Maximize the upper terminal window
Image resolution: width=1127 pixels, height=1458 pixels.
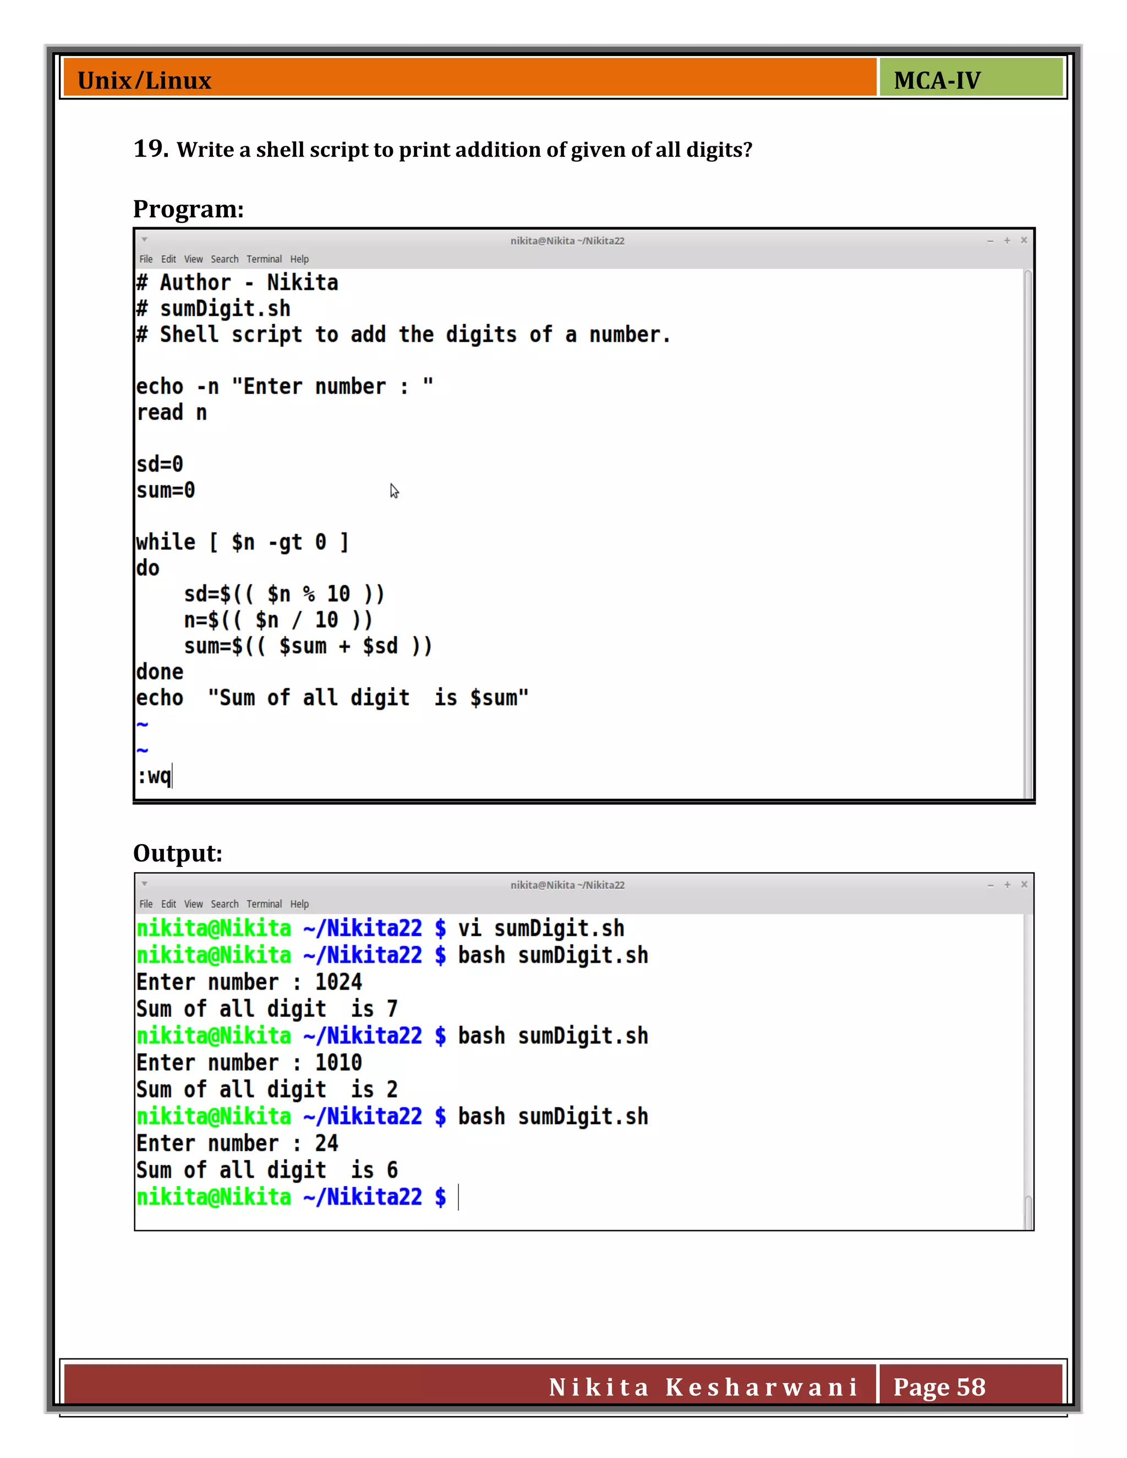pos(1007,240)
